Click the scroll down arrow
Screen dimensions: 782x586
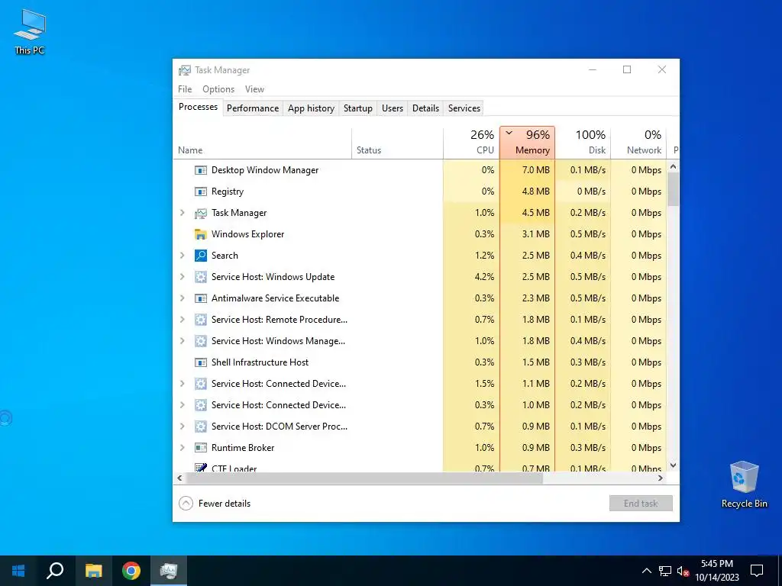(673, 465)
